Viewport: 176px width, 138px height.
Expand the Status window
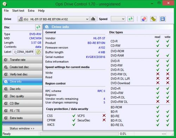click(x=22, y=129)
